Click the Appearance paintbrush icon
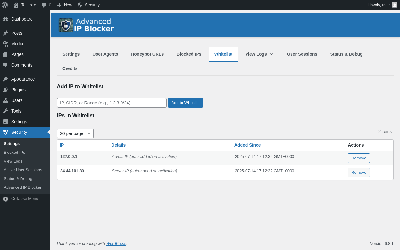Screen dimensions: 400x250 pyautogui.click(x=6, y=79)
